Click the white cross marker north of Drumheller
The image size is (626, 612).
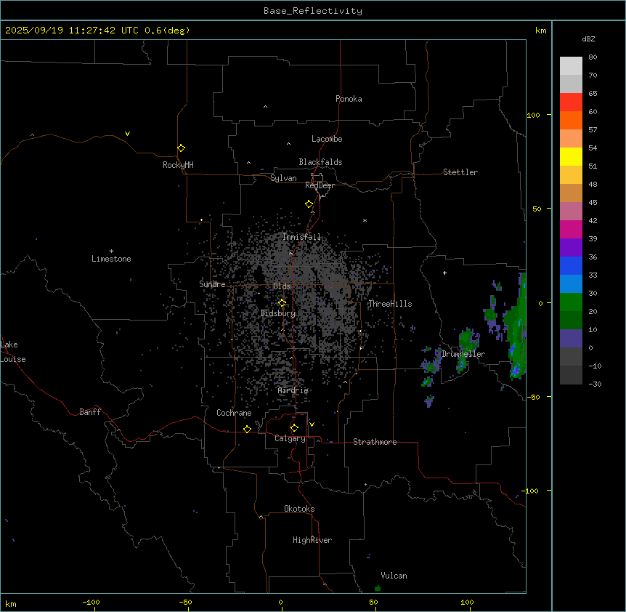pyautogui.click(x=445, y=273)
